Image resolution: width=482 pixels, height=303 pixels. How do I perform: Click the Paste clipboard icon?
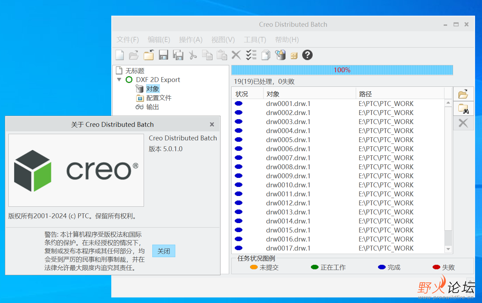222,55
